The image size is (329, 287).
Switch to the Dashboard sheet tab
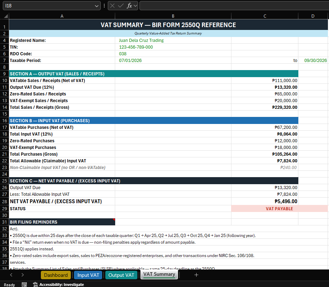[x=56, y=275]
